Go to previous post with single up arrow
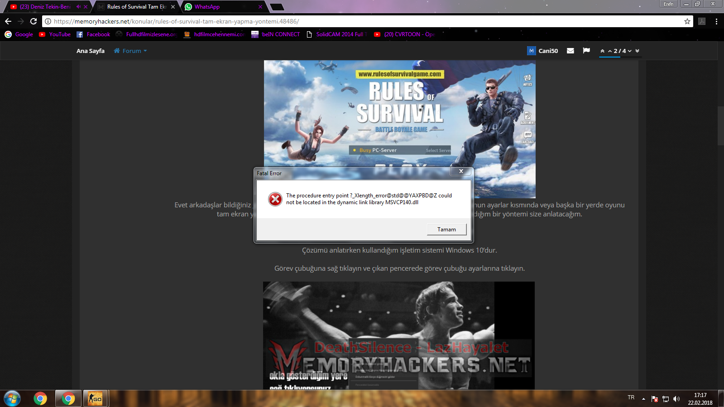 coord(610,51)
